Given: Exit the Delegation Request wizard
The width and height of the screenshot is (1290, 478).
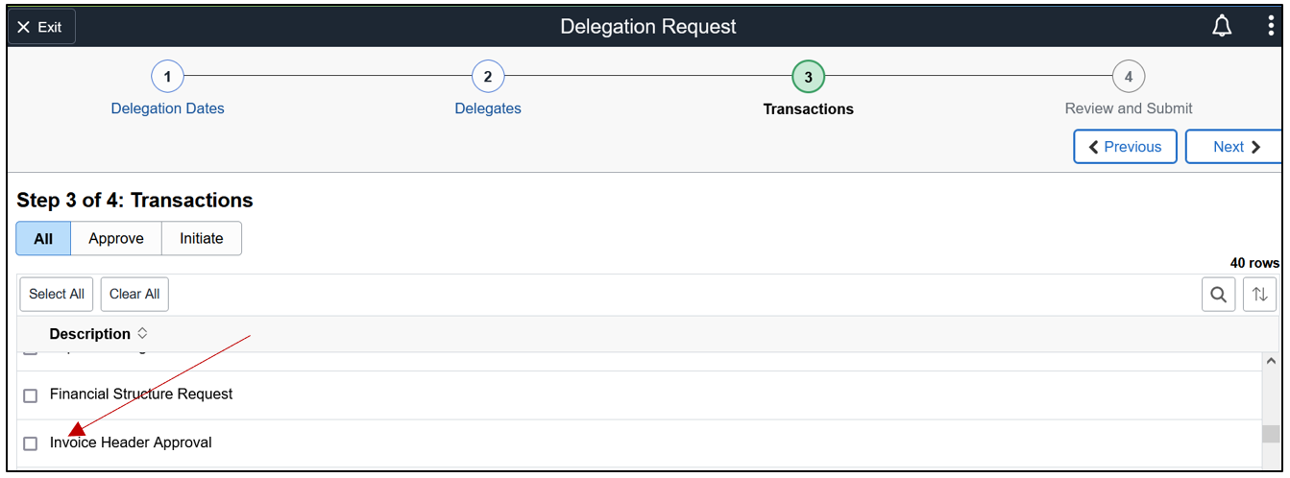Looking at the screenshot, I should (40, 27).
